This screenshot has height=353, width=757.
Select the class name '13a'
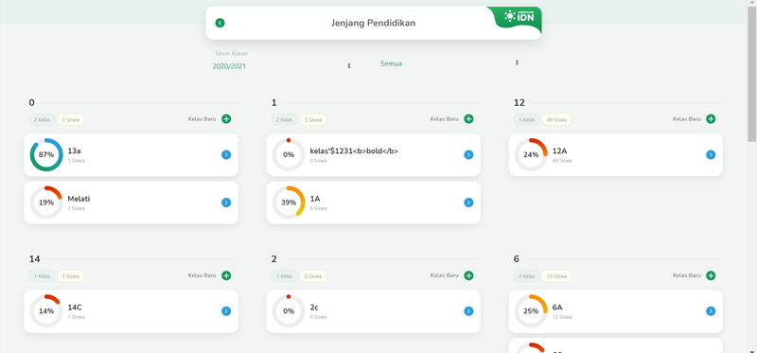[x=75, y=151]
